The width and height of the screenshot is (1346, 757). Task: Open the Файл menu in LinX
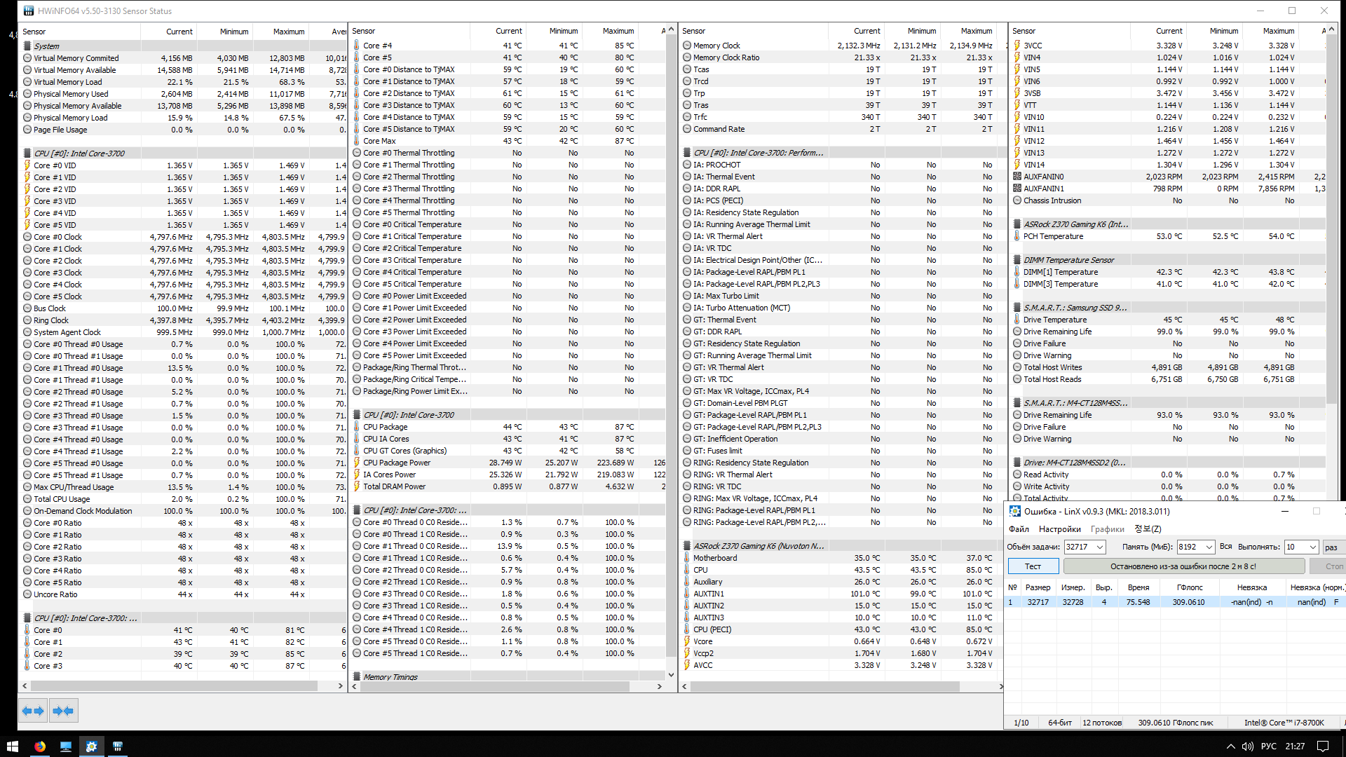tap(1019, 529)
